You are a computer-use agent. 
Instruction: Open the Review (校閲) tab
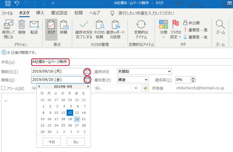[x=78, y=13]
